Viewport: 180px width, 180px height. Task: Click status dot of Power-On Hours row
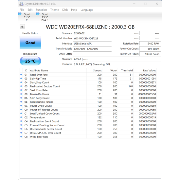(21, 94)
